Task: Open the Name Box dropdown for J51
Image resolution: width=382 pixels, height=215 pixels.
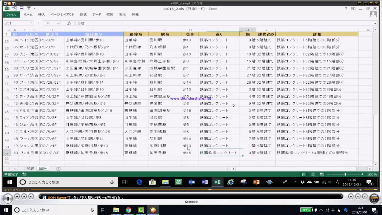Action: click(31, 23)
